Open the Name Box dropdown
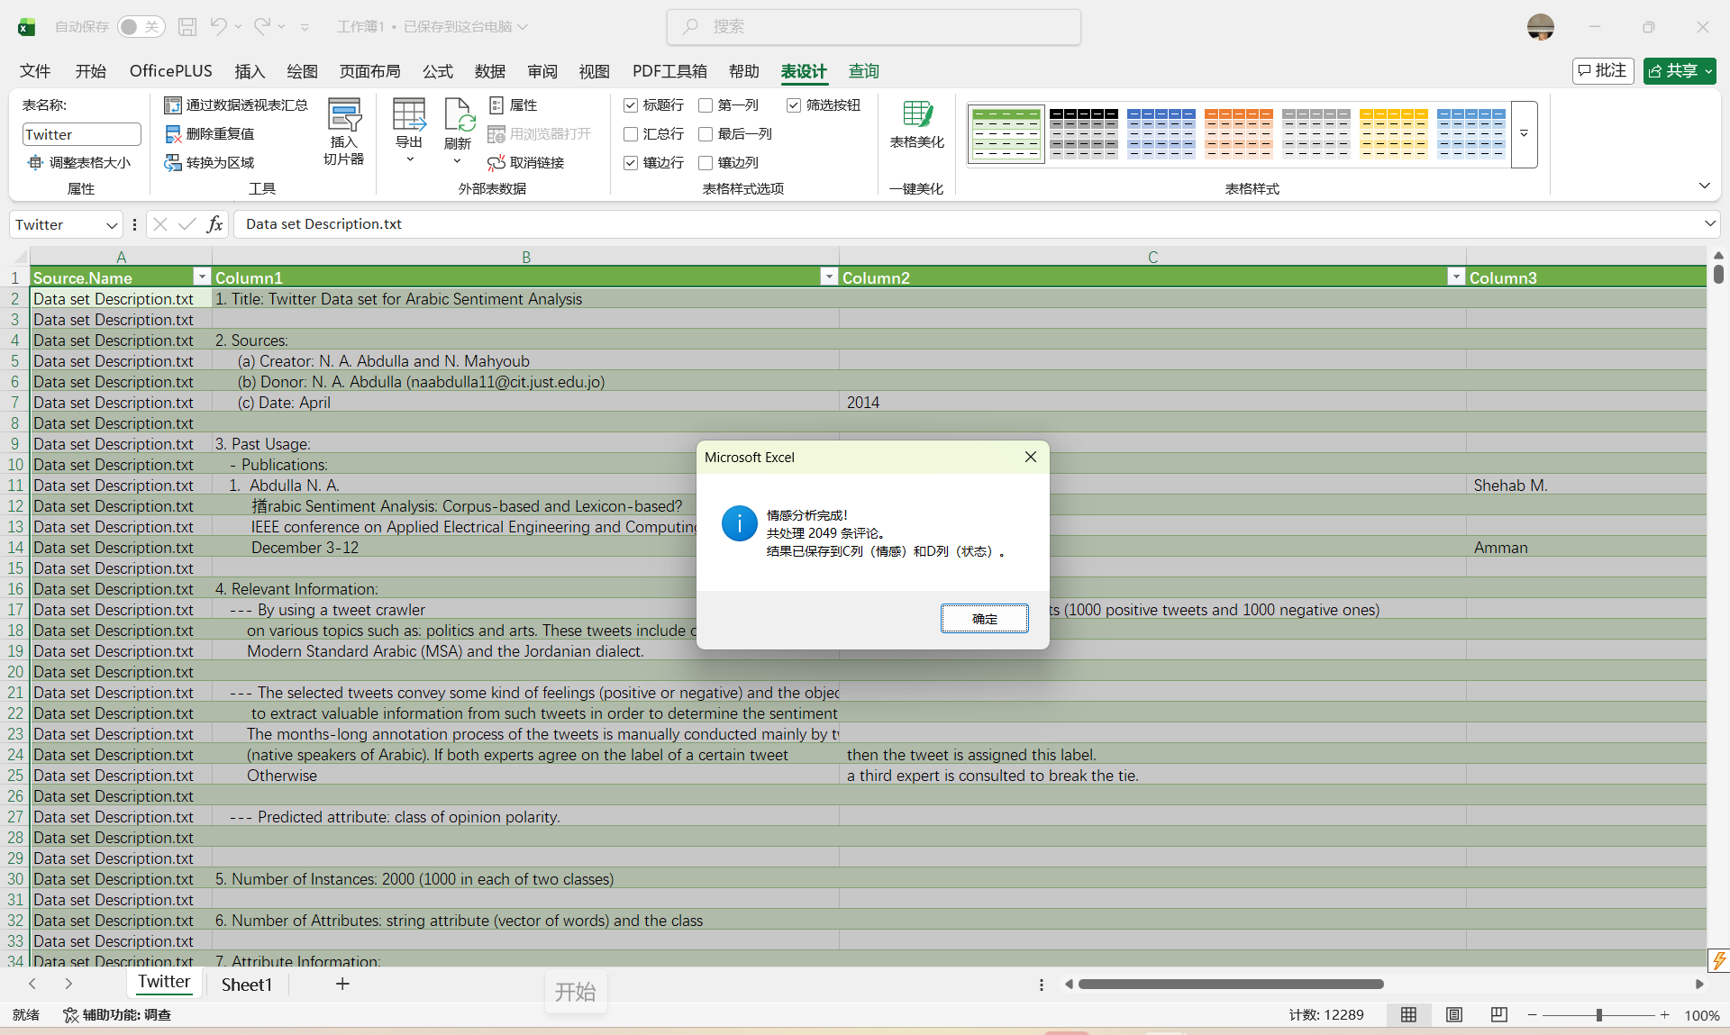Viewport: 1730px width, 1035px height. (112, 225)
